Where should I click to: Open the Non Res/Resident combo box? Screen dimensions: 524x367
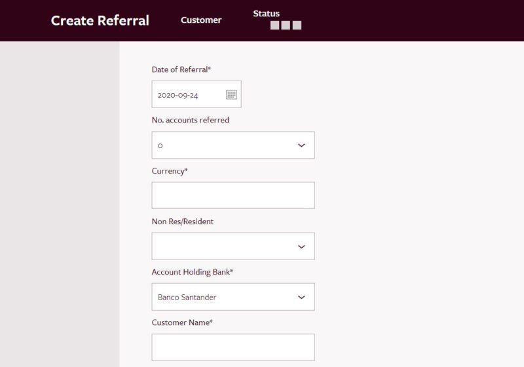point(233,246)
